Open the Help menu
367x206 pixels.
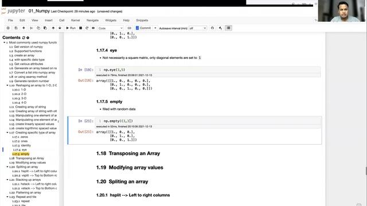pos(126,21)
